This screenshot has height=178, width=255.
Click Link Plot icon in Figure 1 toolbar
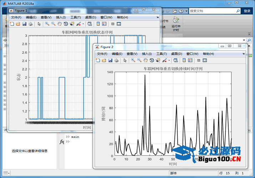pos(90,24)
